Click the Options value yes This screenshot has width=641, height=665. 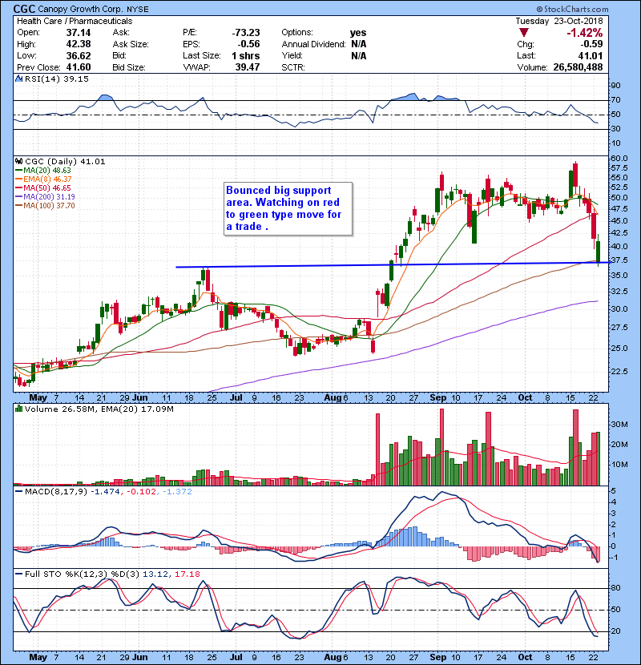click(358, 33)
